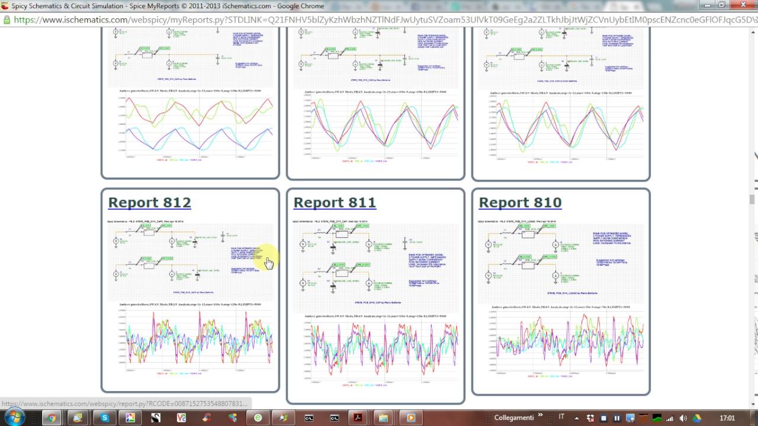Click the Dropbox tray icon
Image resolution: width=758 pixels, height=426 pixels.
590,418
